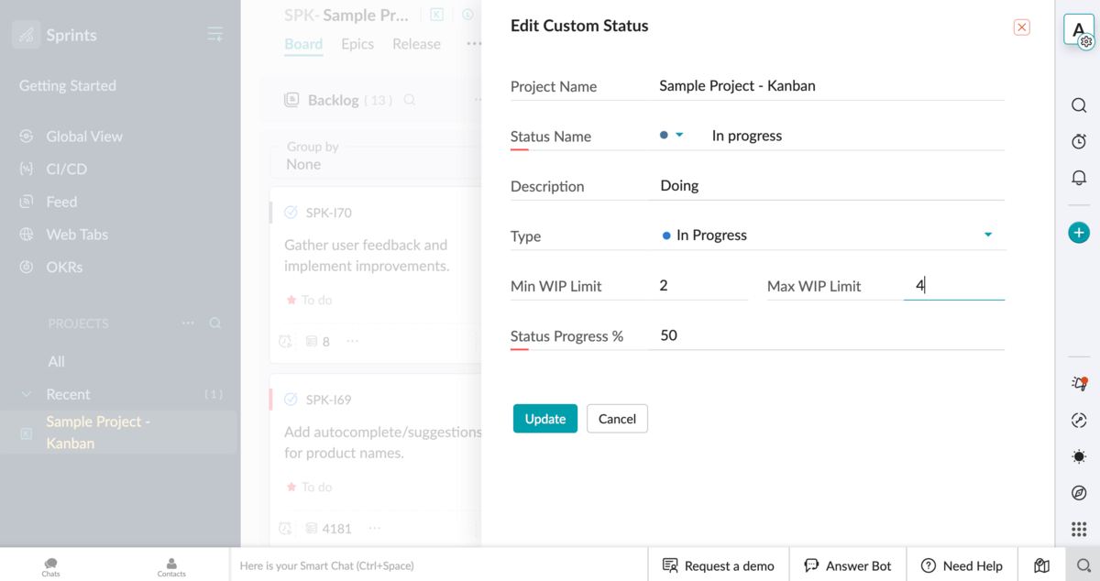Open the recent activity clock icon

(1078, 141)
